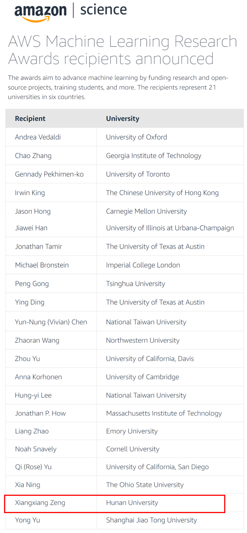Click Gennady Pekhimen-ko recipient name
The image size is (247, 533).
click(49, 174)
